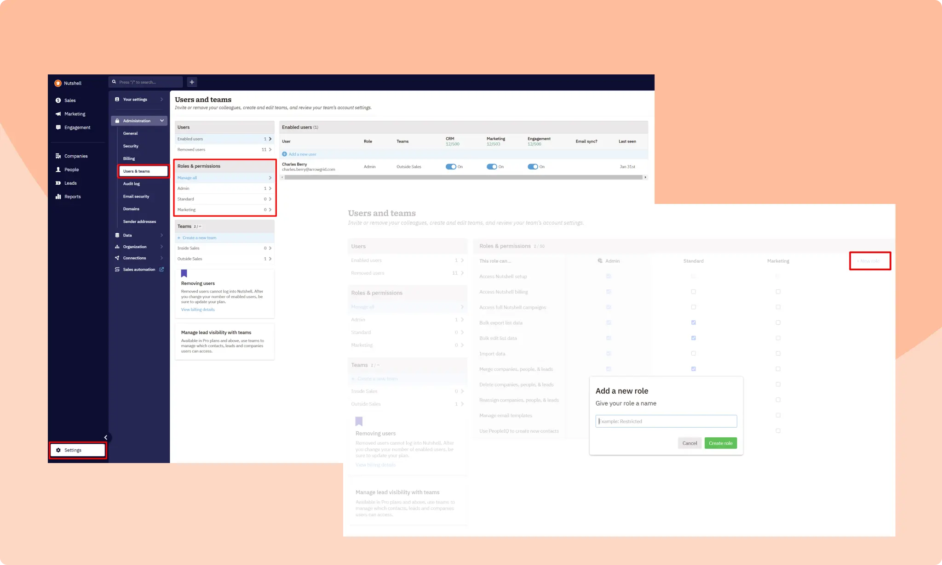Open the Reports bar chart icon
This screenshot has width=942, height=565.
click(x=58, y=197)
